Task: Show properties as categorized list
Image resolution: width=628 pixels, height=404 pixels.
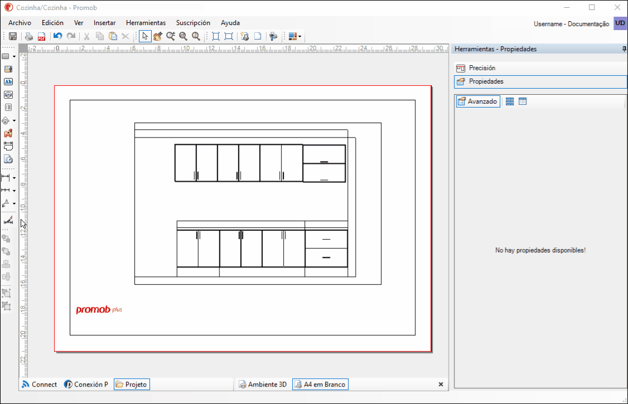Action: pyautogui.click(x=509, y=101)
